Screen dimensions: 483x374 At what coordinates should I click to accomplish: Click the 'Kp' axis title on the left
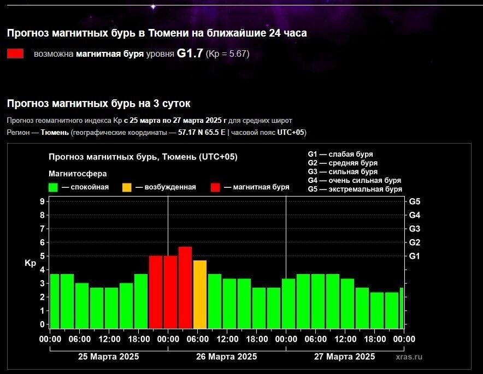30,263
